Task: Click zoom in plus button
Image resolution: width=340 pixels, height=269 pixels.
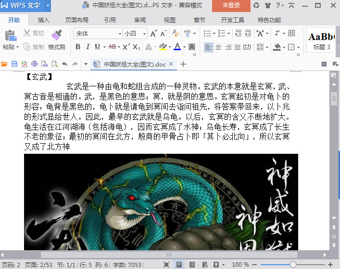Action: click(330, 265)
